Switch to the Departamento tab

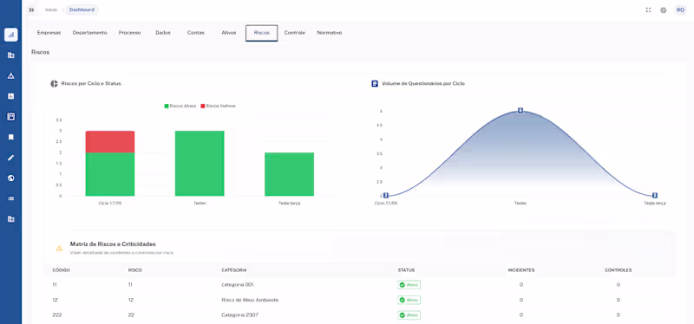click(90, 33)
